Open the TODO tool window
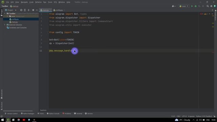Screen dimensions: 217x122 [41, 114]
